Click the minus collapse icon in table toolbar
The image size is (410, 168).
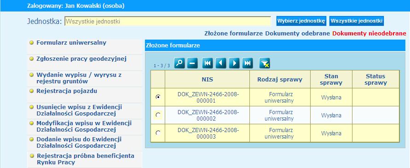(192, 63)
